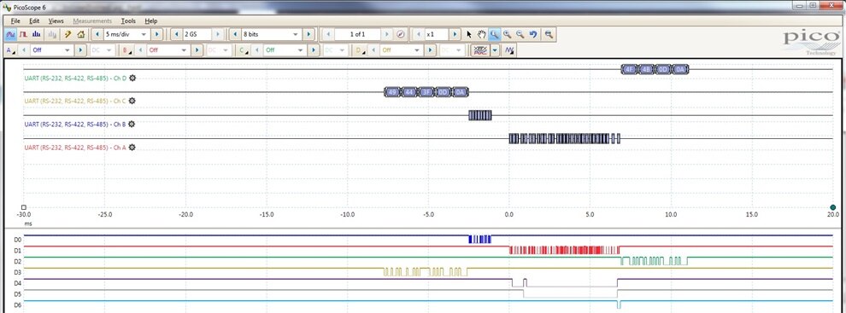Click the zoom out magnifier
The image size is (846, 313).
(520, 34)
